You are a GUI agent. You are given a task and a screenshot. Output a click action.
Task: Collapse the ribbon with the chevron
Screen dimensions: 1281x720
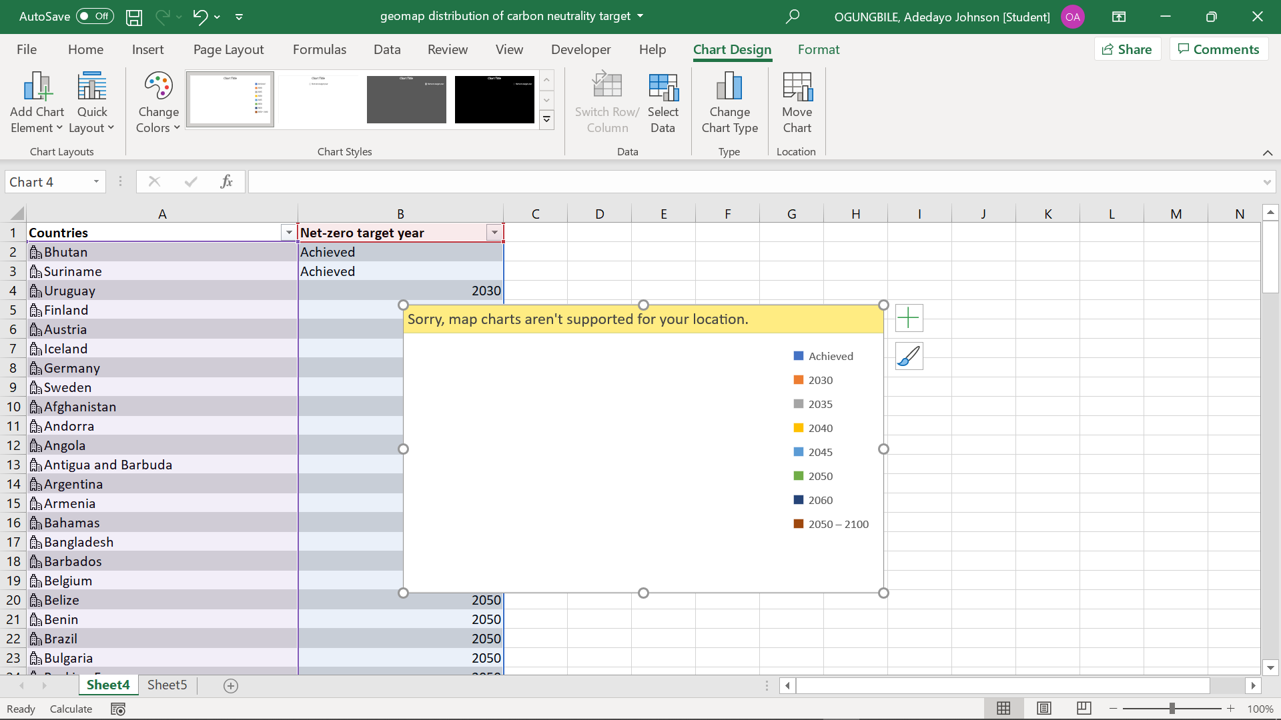(1268, 153)
